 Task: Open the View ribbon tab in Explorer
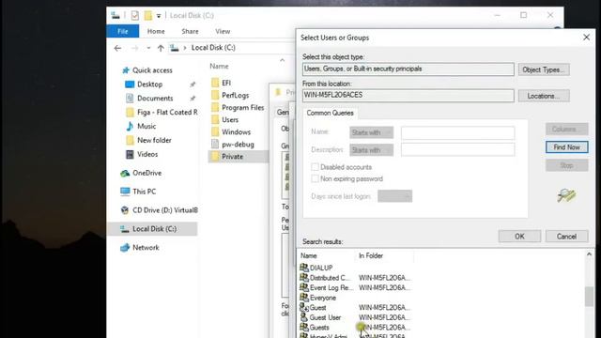click(223, 31)
